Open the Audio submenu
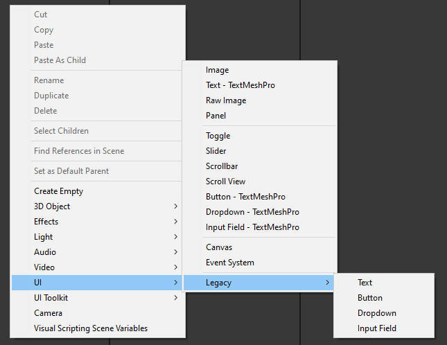This screenshot has width=447, height=345. point(45,252)
